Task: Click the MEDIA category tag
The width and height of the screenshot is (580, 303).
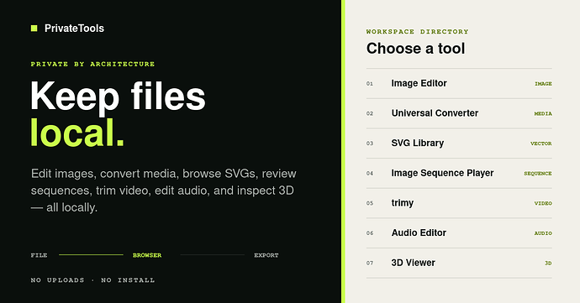Action: click(x=543, y=114)
